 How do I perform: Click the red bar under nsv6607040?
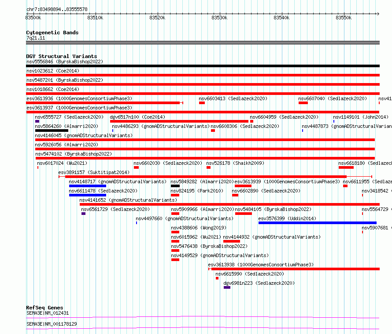pyautogui.click(x=303, y=103)
